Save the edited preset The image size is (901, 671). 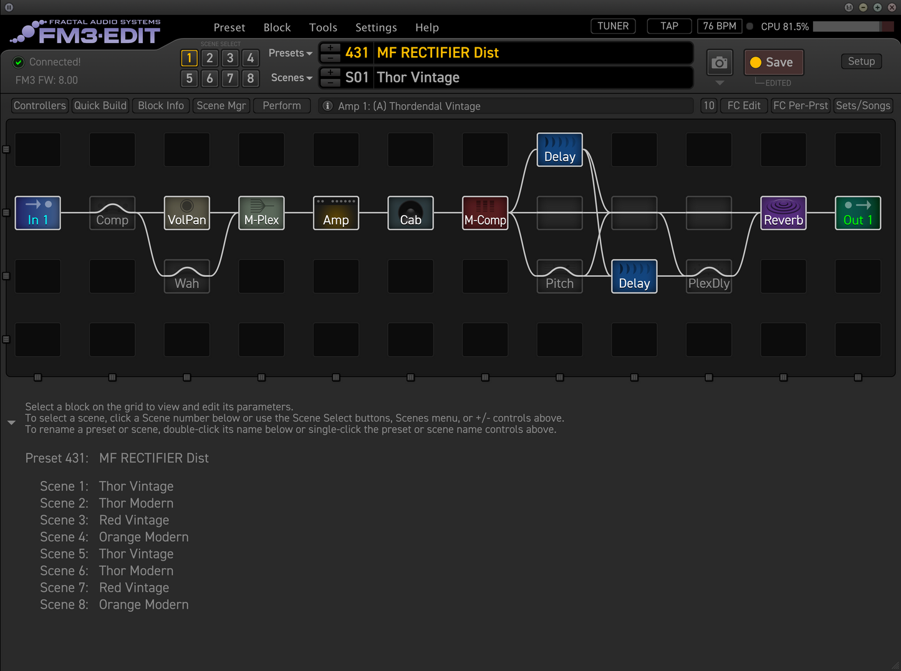tap(774, 62)
